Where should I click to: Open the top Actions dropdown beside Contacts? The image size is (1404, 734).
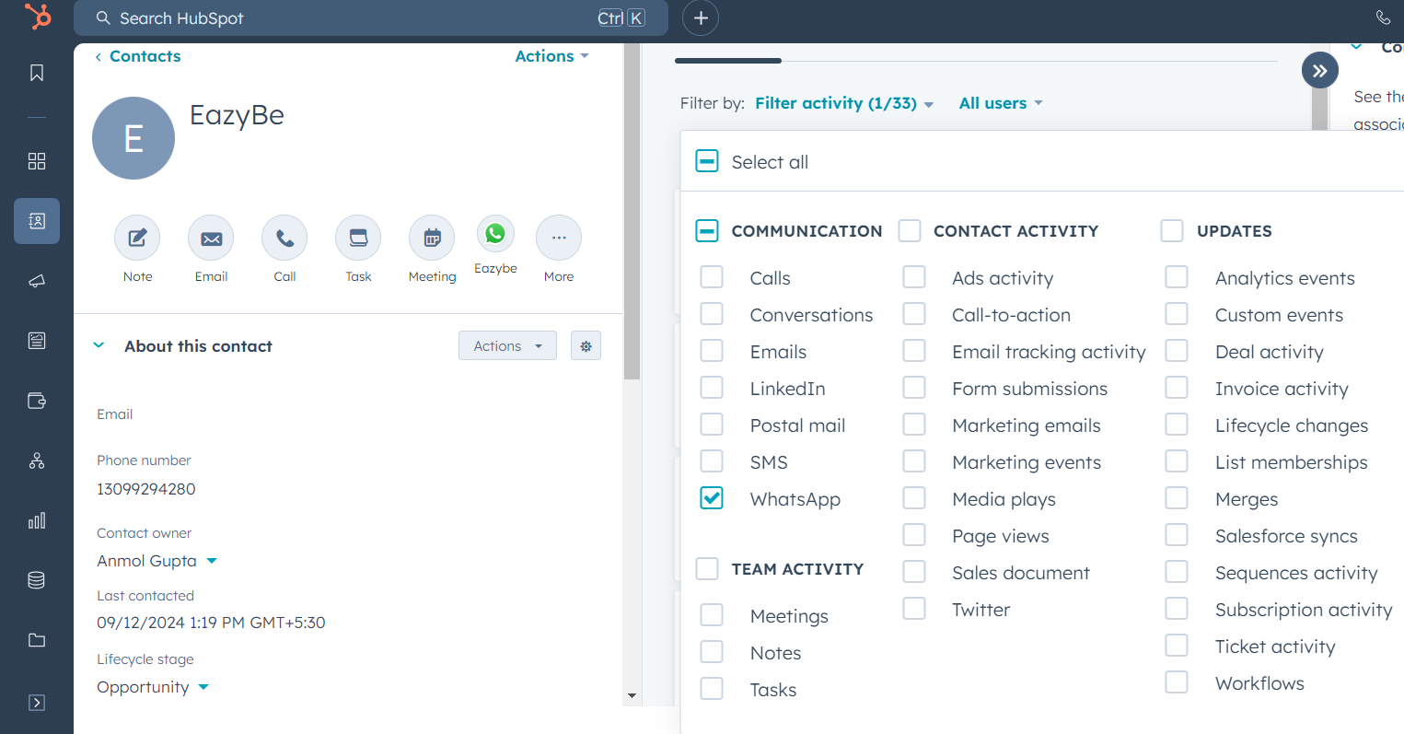tap(551, 56)
